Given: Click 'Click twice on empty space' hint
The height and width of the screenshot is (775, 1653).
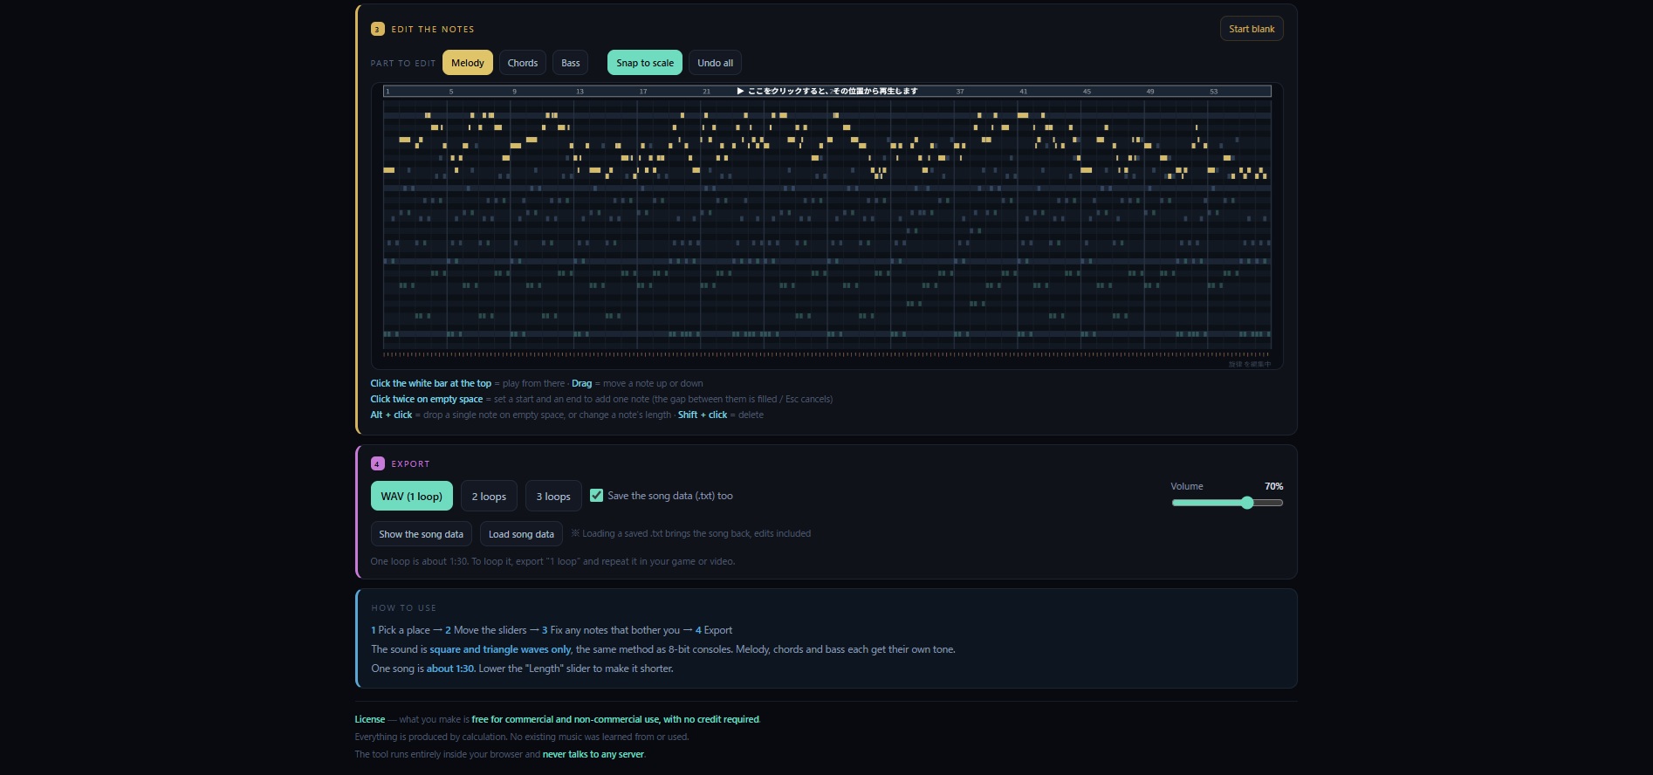Looking at the screenshot, I should click(427, 399).
